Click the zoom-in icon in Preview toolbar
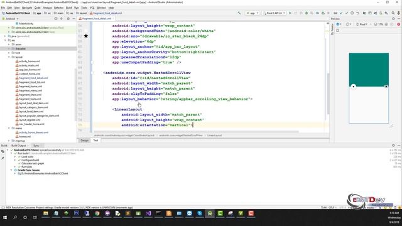Viewport: 402px width, 226px height. click(386, 24)
